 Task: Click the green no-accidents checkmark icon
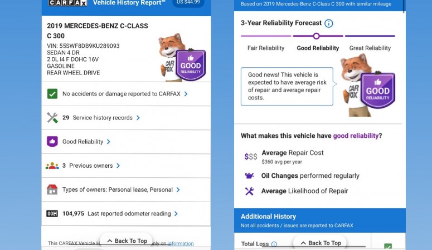[x=52, y=94]
